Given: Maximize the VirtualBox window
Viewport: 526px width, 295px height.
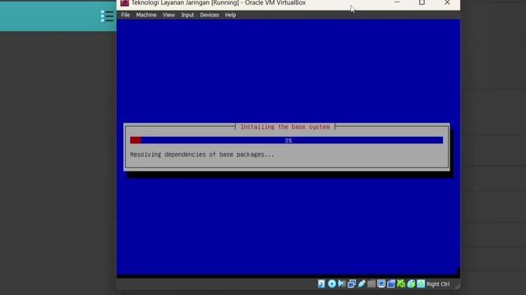Looking at the screenshot, I should [x=422, y=2].
